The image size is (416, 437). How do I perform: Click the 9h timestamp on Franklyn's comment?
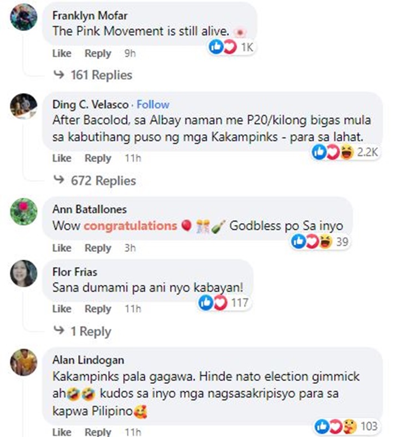click(x=130, y=53)
